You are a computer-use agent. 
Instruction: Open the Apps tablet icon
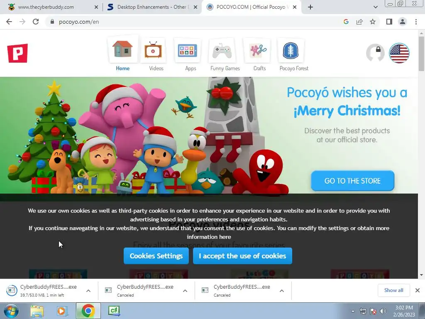pyautogui.click(x=188, y=50)
